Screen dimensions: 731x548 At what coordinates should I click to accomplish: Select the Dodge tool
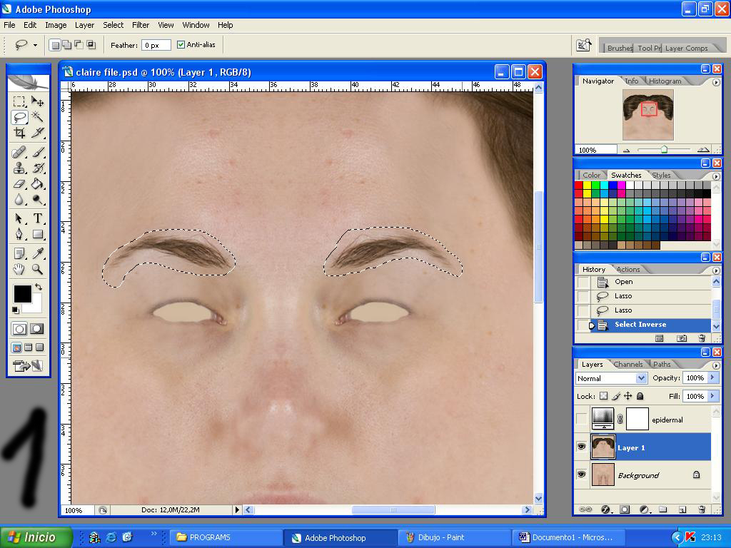point(37,200)
